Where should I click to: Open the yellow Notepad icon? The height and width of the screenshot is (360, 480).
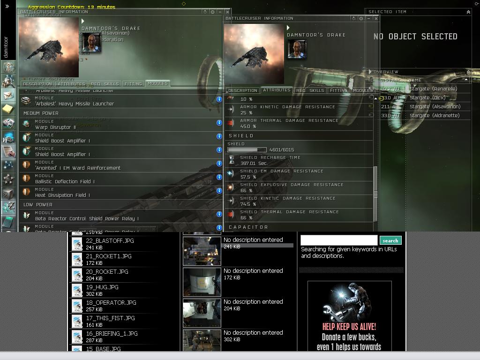(x=8, y=109)
